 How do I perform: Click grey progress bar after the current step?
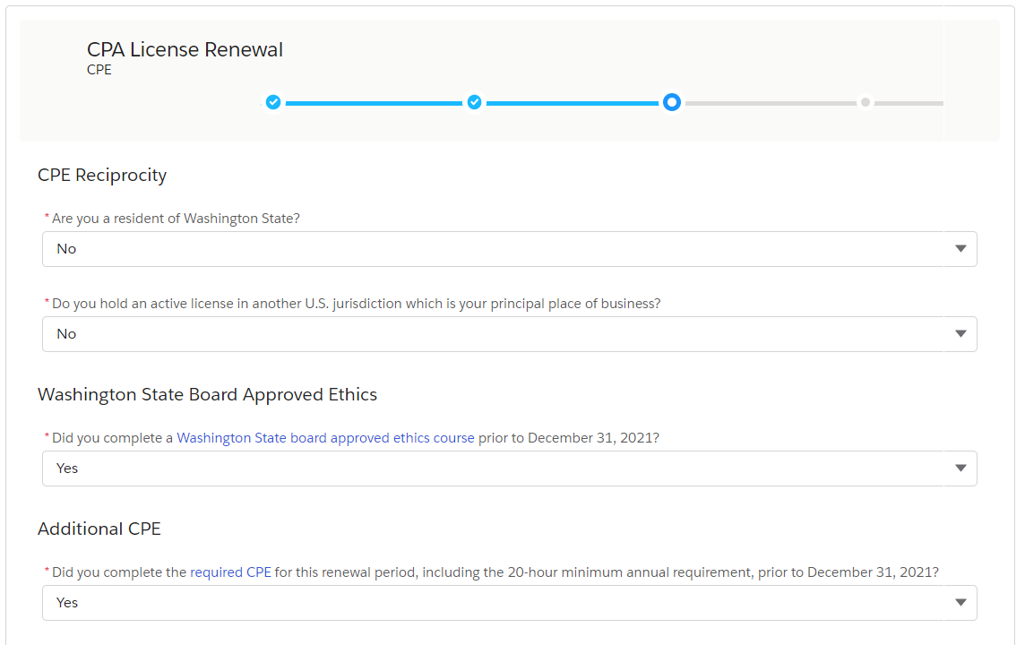769,103
